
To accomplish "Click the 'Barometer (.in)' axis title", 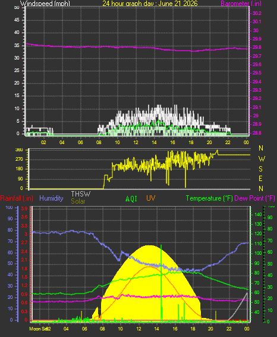I will 241,4.
